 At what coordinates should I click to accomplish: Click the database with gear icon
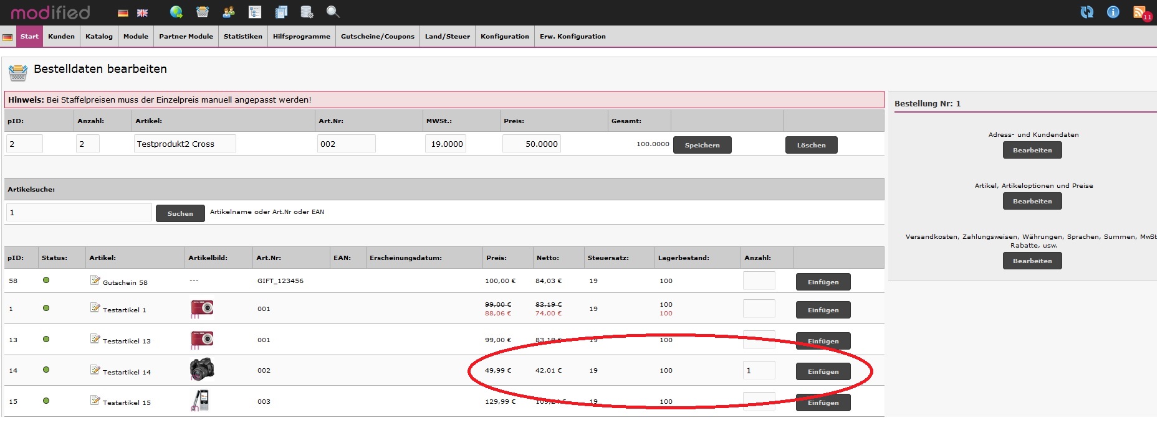(x=307, y=12)
